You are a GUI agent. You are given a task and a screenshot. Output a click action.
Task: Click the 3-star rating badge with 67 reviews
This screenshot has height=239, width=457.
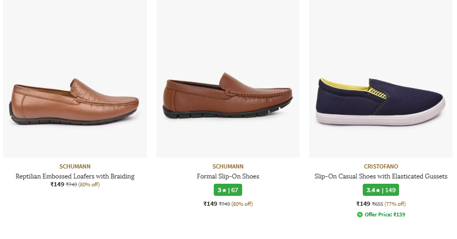(228, 190)
